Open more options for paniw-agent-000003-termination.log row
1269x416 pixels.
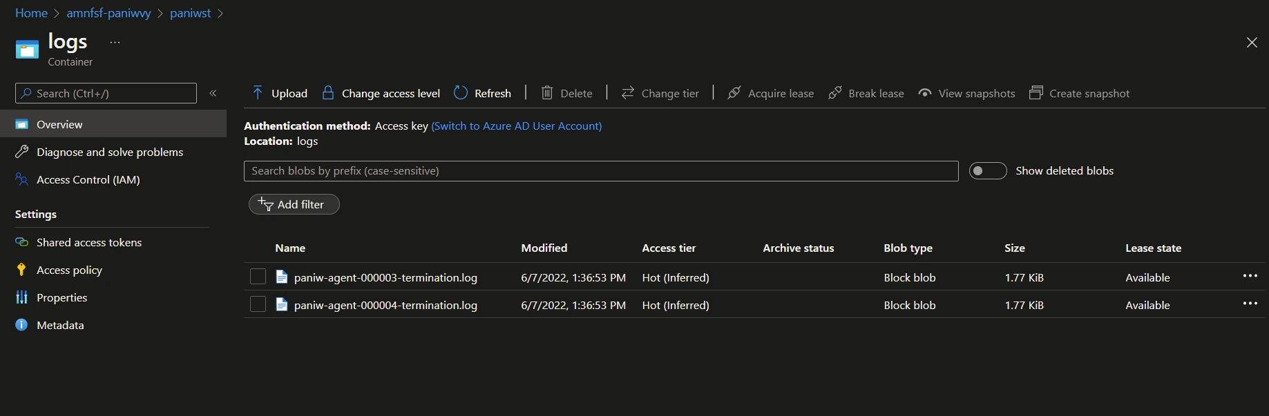click(x=1250, y=276)
